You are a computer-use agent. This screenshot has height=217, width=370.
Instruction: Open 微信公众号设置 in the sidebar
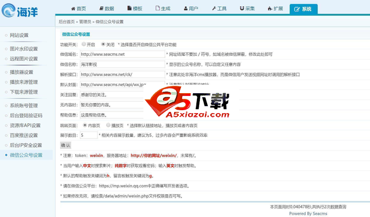[x=26, y=155]
